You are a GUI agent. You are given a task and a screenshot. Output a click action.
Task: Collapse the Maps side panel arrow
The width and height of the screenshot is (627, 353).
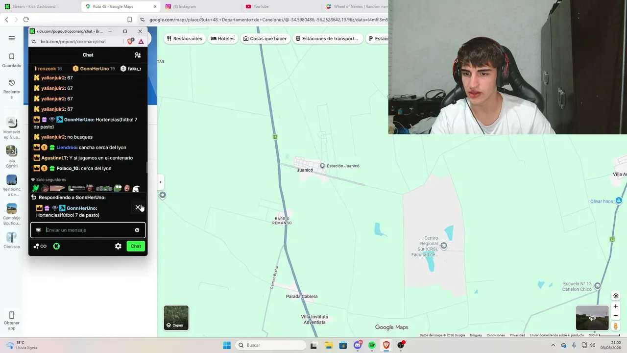[160, 182]
